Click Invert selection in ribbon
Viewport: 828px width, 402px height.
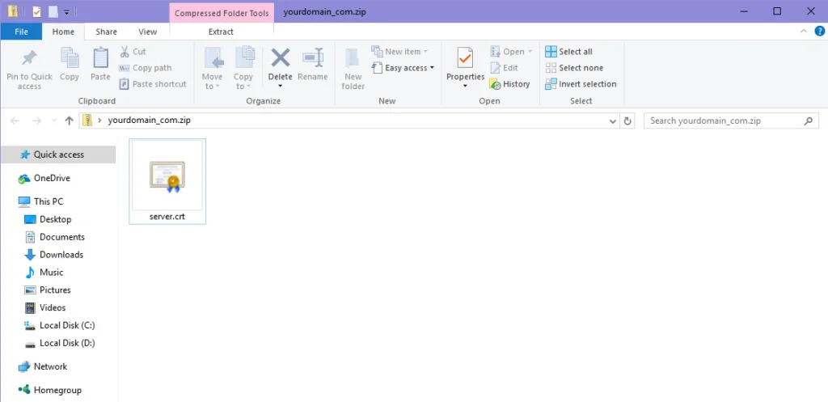tap(581, 84)
